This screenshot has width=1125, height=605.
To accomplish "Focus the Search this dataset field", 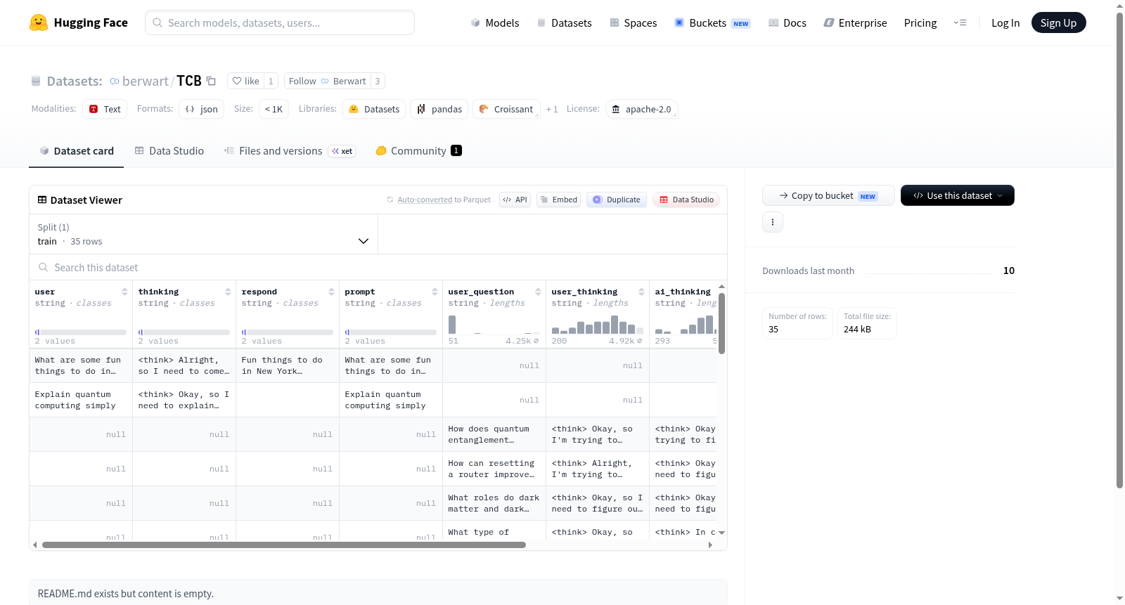I will coord(378,268).
